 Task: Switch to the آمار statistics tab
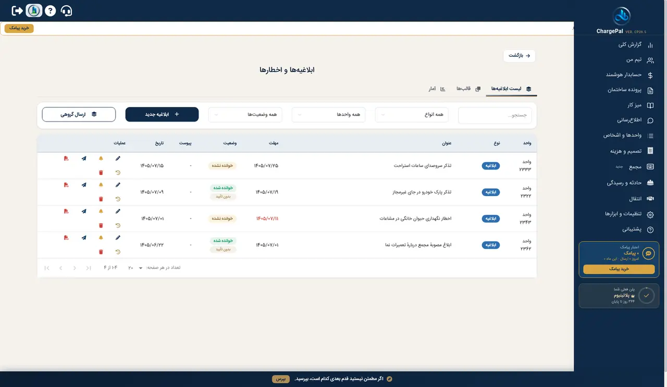(x=437, y=89)
